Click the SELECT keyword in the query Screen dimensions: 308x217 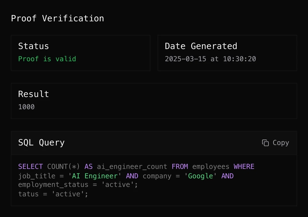click(30, 167)
